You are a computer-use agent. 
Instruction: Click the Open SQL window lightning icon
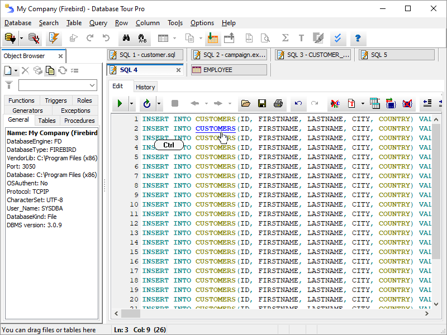tap(54, 39)
